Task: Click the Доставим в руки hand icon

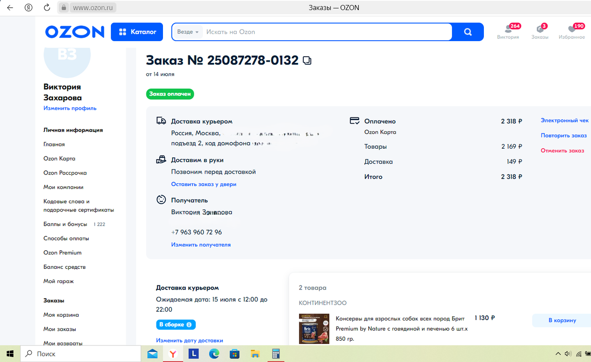Action: coord(161,160)
